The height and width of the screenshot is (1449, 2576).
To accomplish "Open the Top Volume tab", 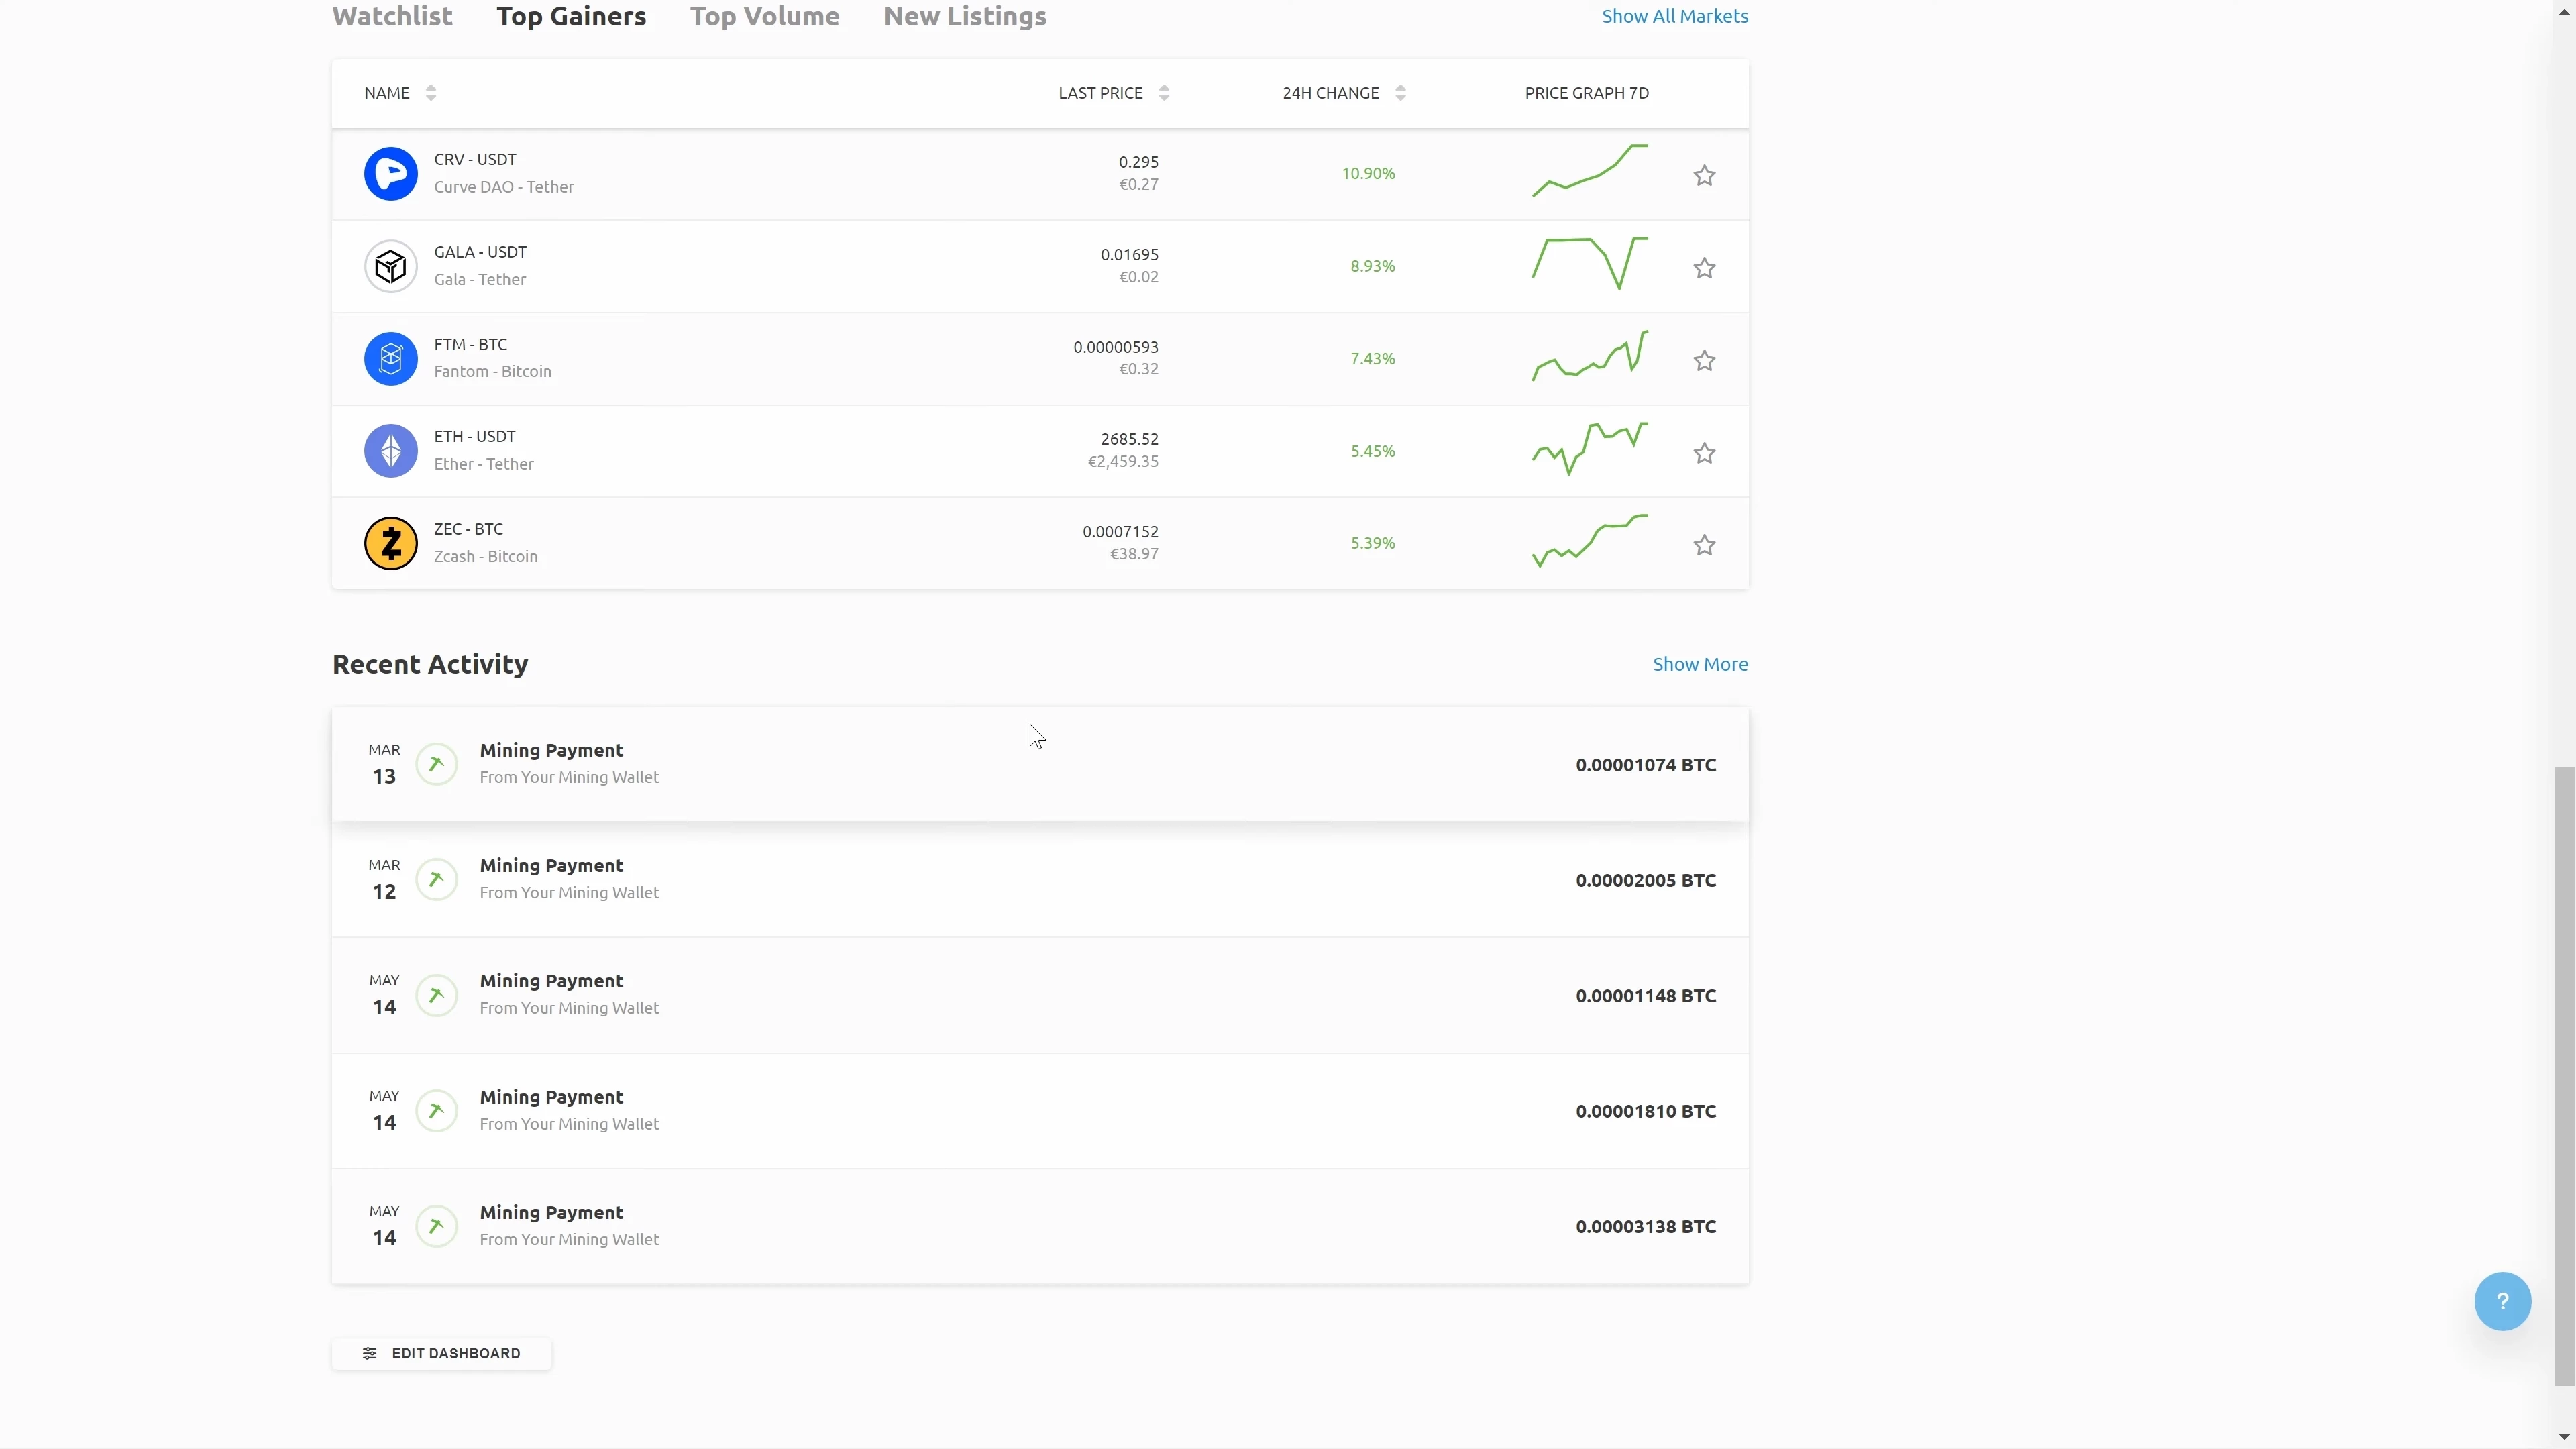I will (x=765, y=16).
